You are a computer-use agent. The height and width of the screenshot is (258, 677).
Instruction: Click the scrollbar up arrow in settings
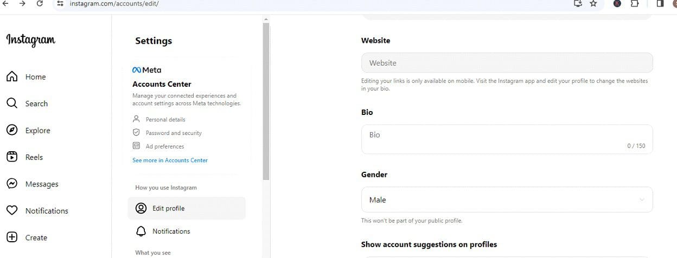point(266,20)
